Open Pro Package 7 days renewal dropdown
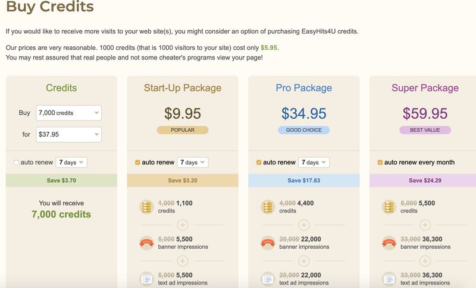Image resolution: width=476 pixels, height=288 pixels. click(x=314, y=163)
